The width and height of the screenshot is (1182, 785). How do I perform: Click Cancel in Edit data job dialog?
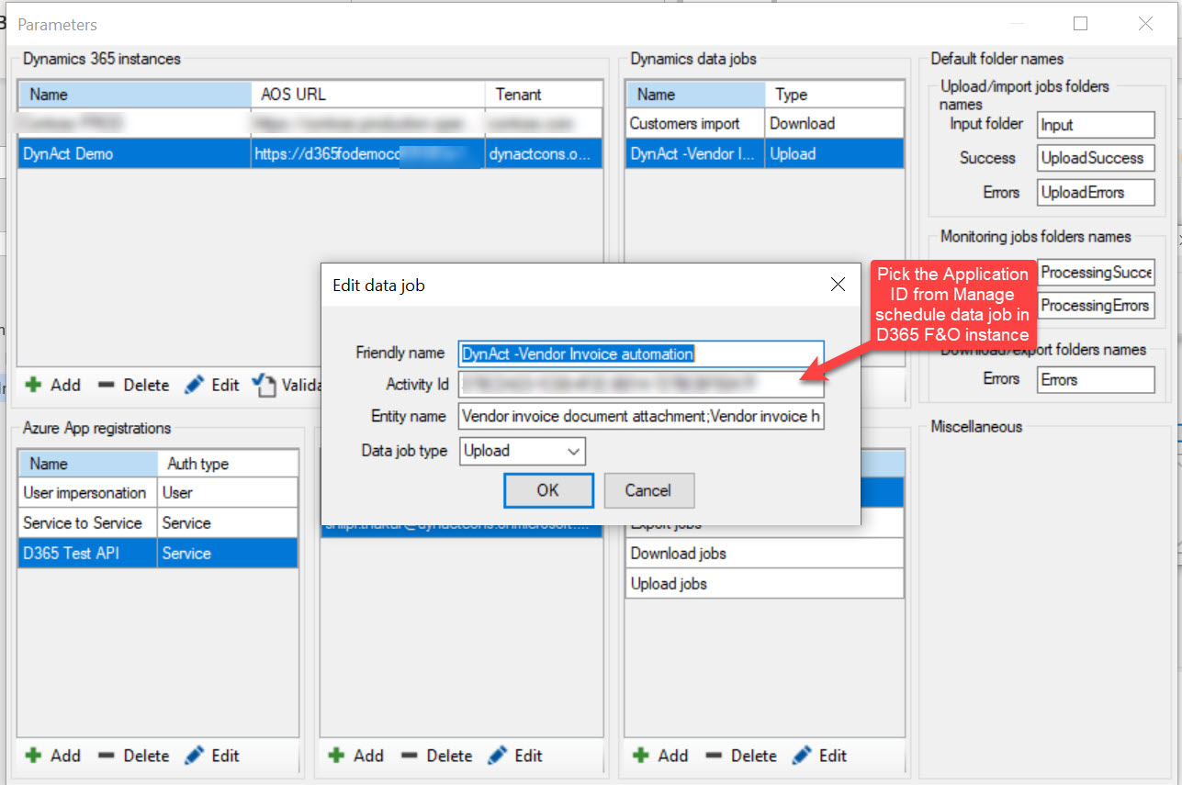coord(648,490)
